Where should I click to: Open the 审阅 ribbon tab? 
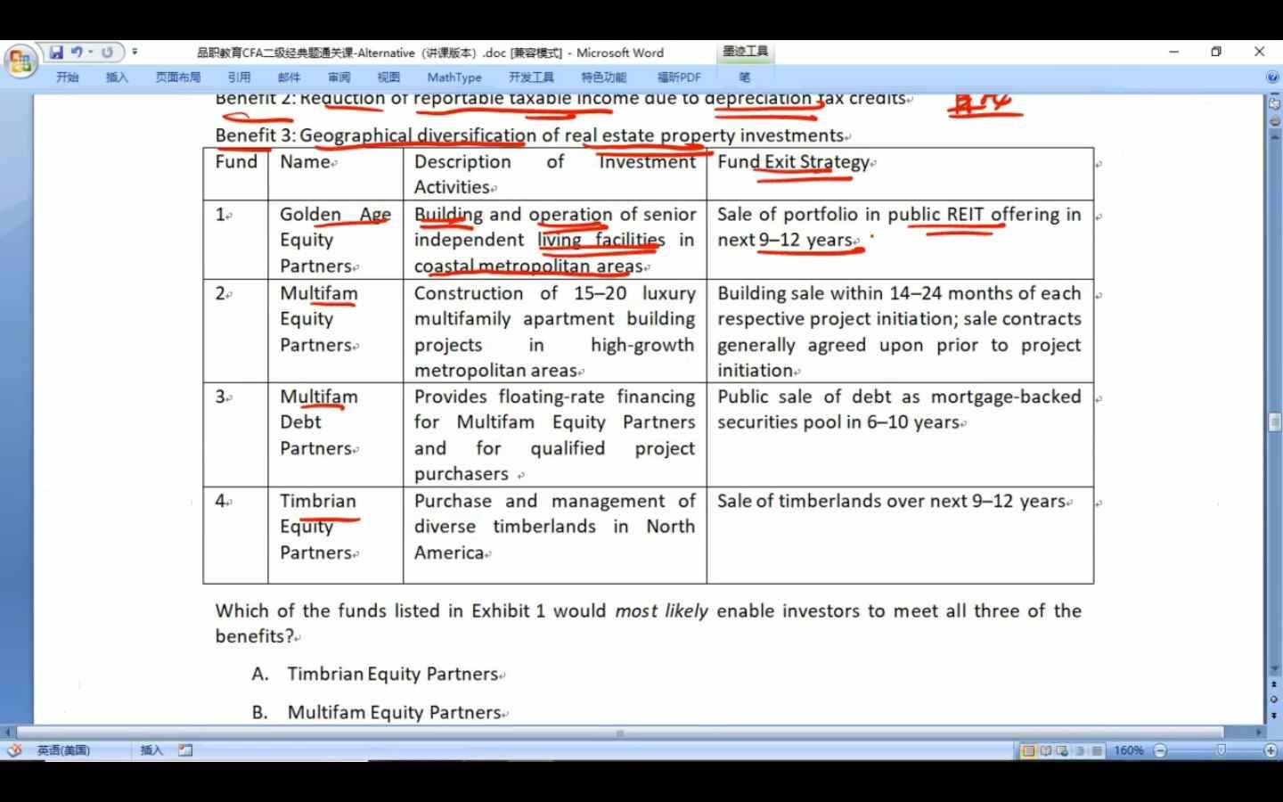(339, 78)
